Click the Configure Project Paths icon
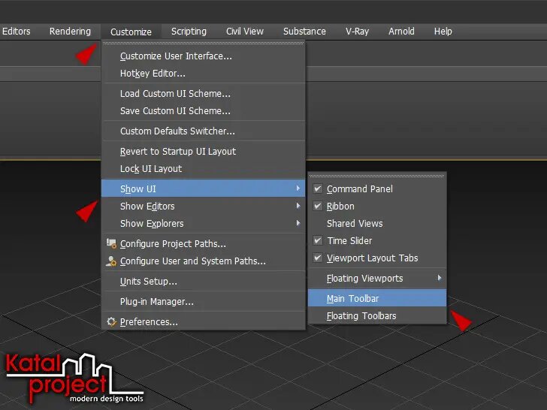Screen dimensions: 547x410 [111, 243]
